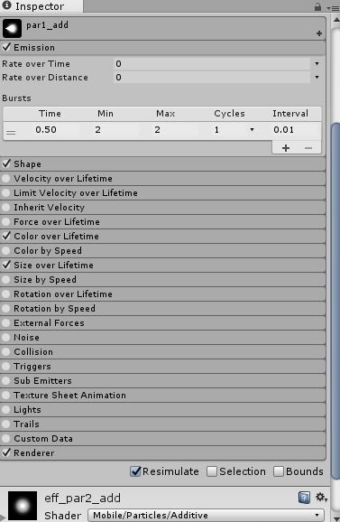This screenshot has height=522, width=340.
Task: Open Rate over Time mode dropdown arrow
Action: point(317,63)
